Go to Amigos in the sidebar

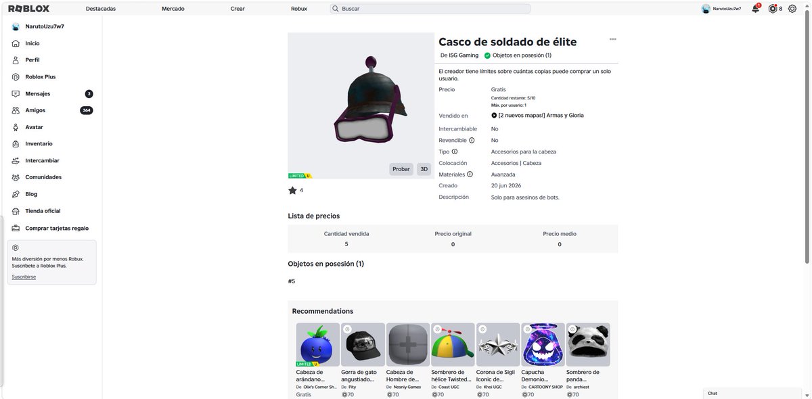pyautogui.click(x=35, y=110)
